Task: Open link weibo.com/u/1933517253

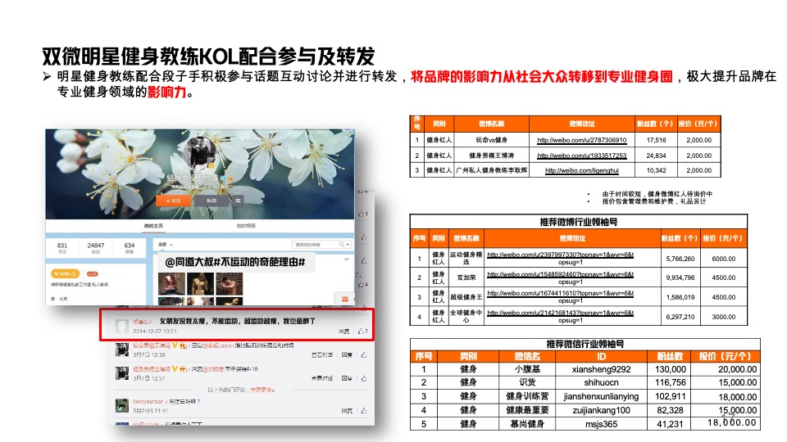Action: pyautogui.click(x=582, y=156)
